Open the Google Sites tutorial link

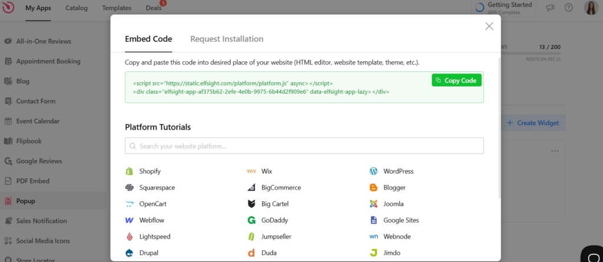pyautogui.click(x=401, y=220)
